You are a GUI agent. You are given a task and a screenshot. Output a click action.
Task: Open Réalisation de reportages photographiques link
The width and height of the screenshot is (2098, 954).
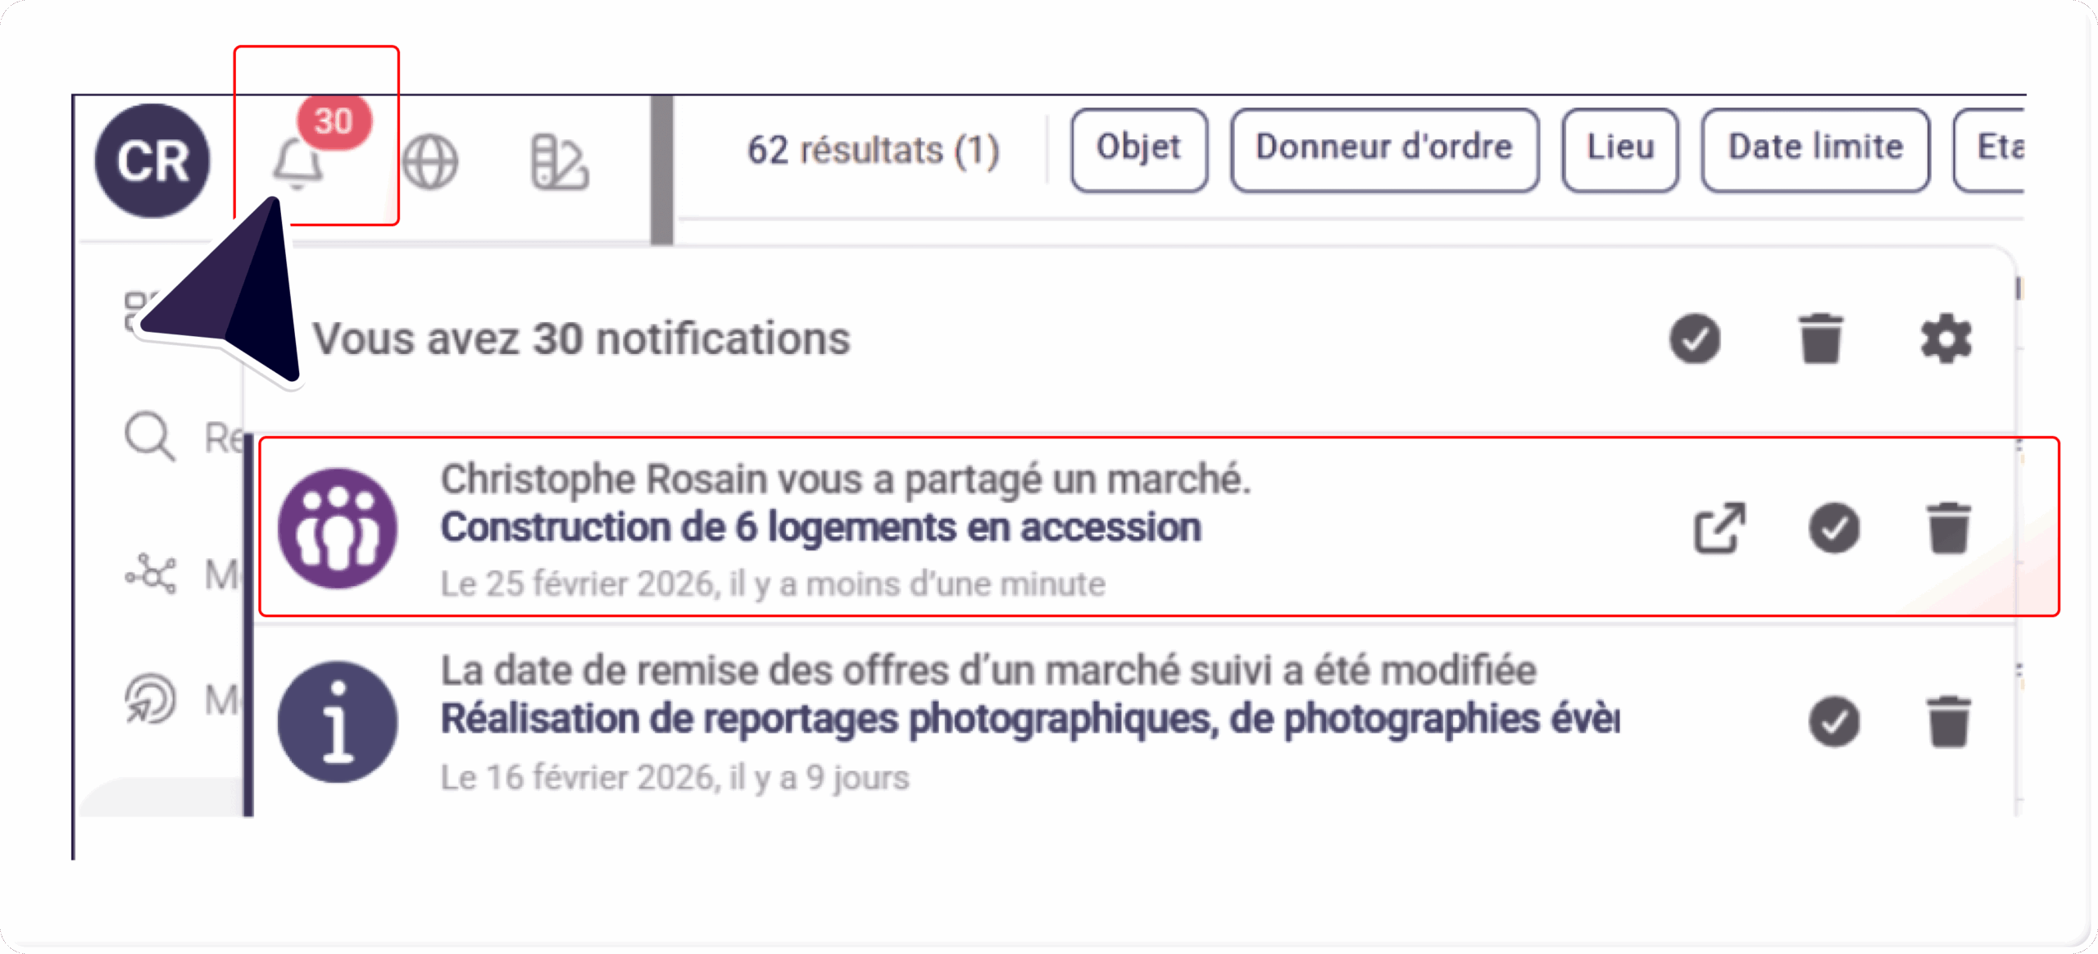pyautogui.click(x=1029, y=720)
